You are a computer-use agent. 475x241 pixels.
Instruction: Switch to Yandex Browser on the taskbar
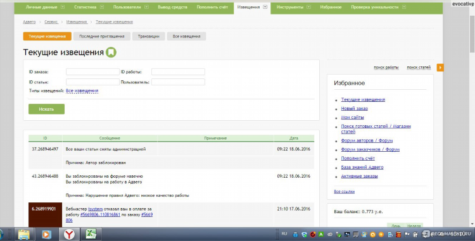pyautogui.click(x=69, y=234)
